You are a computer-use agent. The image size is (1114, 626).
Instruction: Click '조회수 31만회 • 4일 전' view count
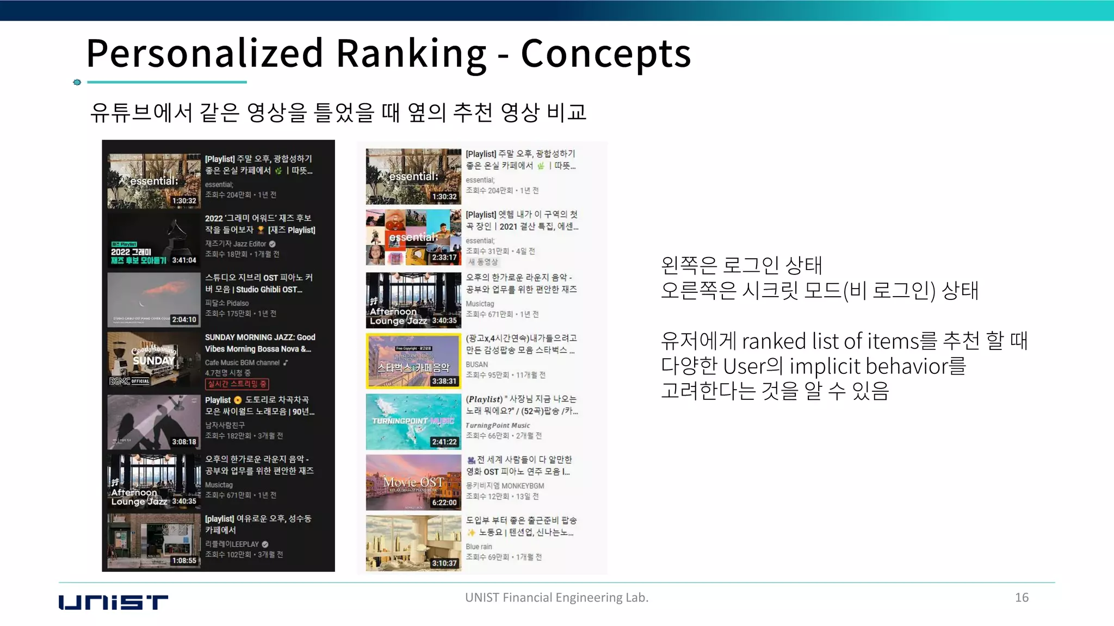[x=500, y=251]
